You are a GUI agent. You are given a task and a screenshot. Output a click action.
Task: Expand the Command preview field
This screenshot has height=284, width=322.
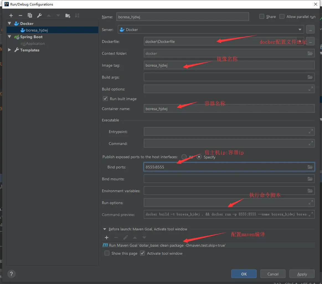311,214
